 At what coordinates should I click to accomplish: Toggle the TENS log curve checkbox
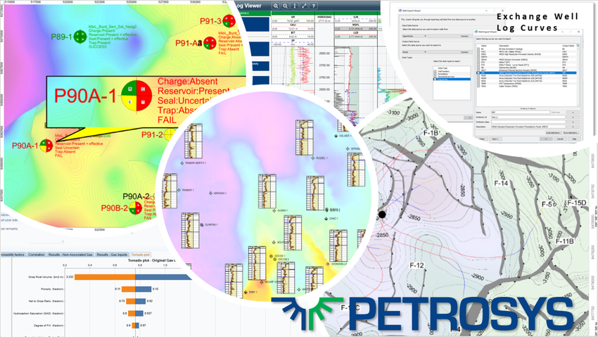click(x=478, y=86)
